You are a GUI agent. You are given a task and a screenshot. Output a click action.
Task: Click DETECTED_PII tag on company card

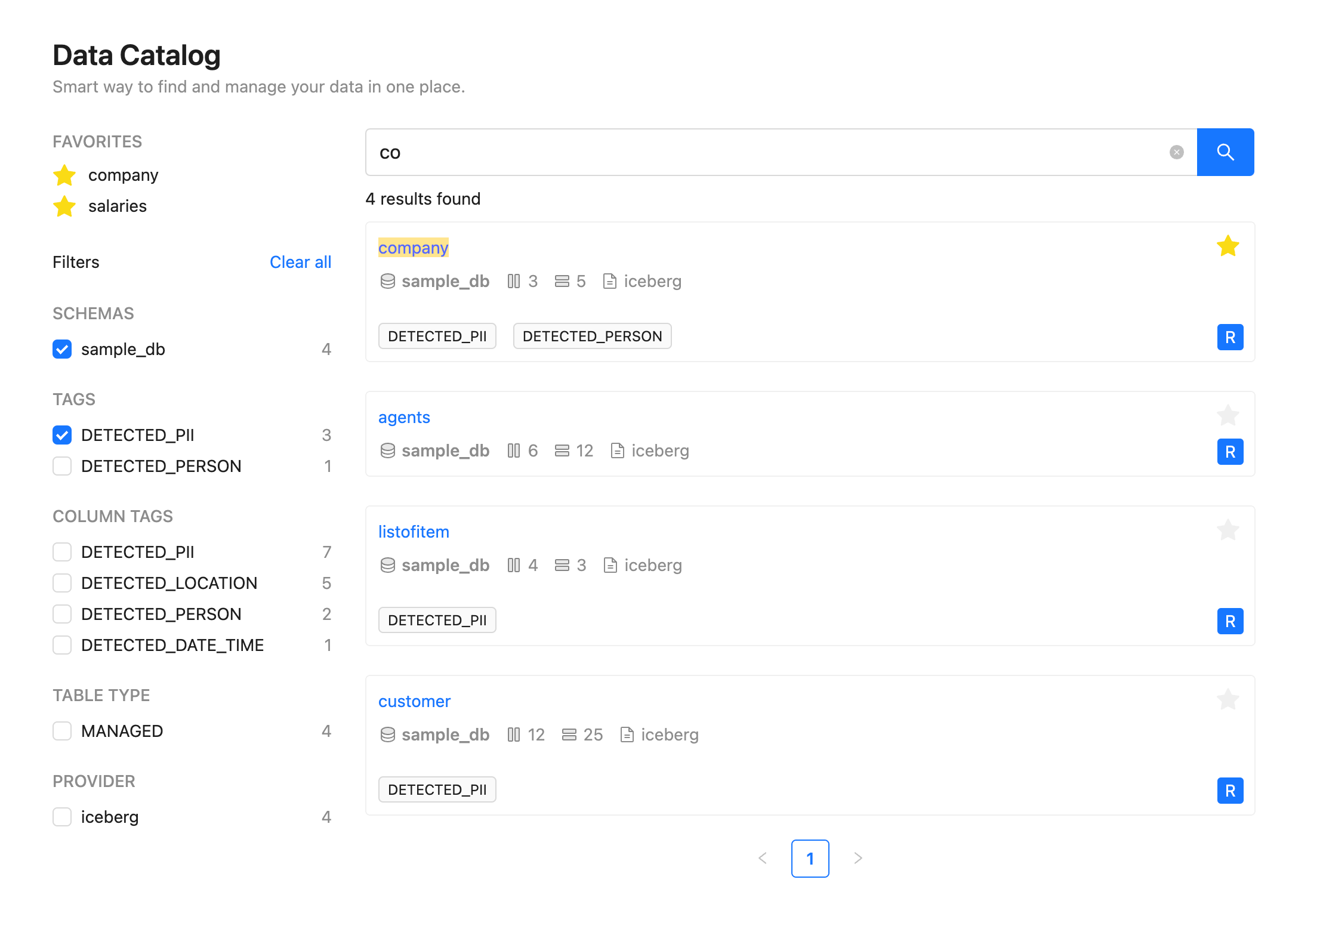pyautogui.click(x=437, y=336)
